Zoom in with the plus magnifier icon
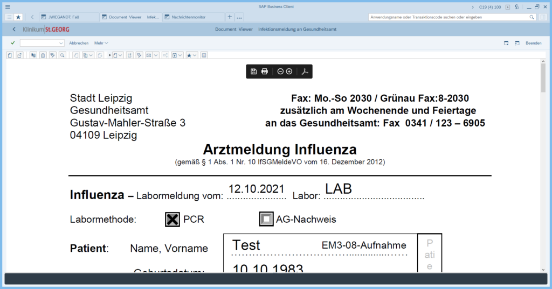552x289 pixels. tap(289, 72)
